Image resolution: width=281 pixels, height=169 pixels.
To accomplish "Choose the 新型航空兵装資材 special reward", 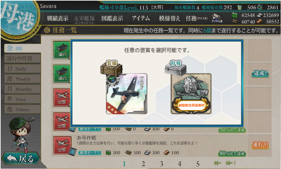I will click(191, 94).
